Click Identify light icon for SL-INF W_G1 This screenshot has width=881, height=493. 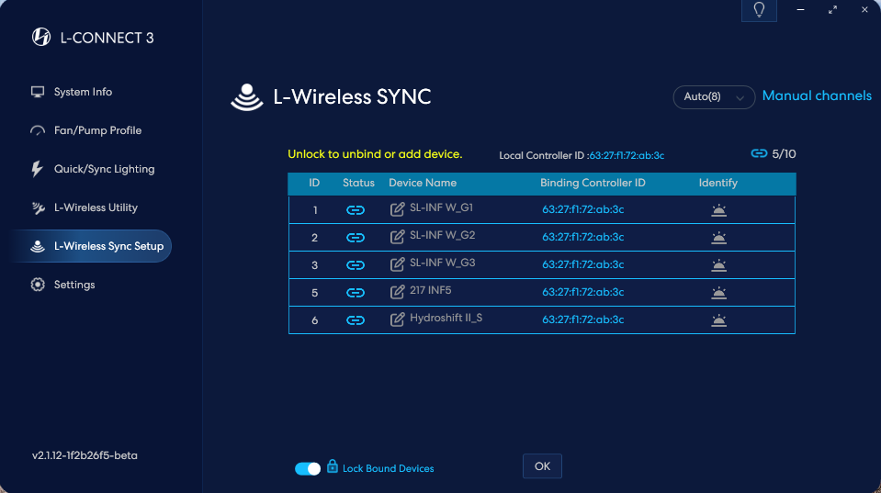(718, 210)
